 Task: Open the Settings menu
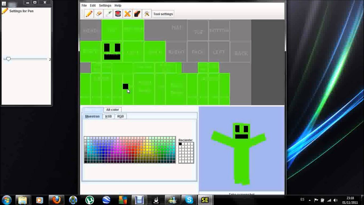coord(105,5)
